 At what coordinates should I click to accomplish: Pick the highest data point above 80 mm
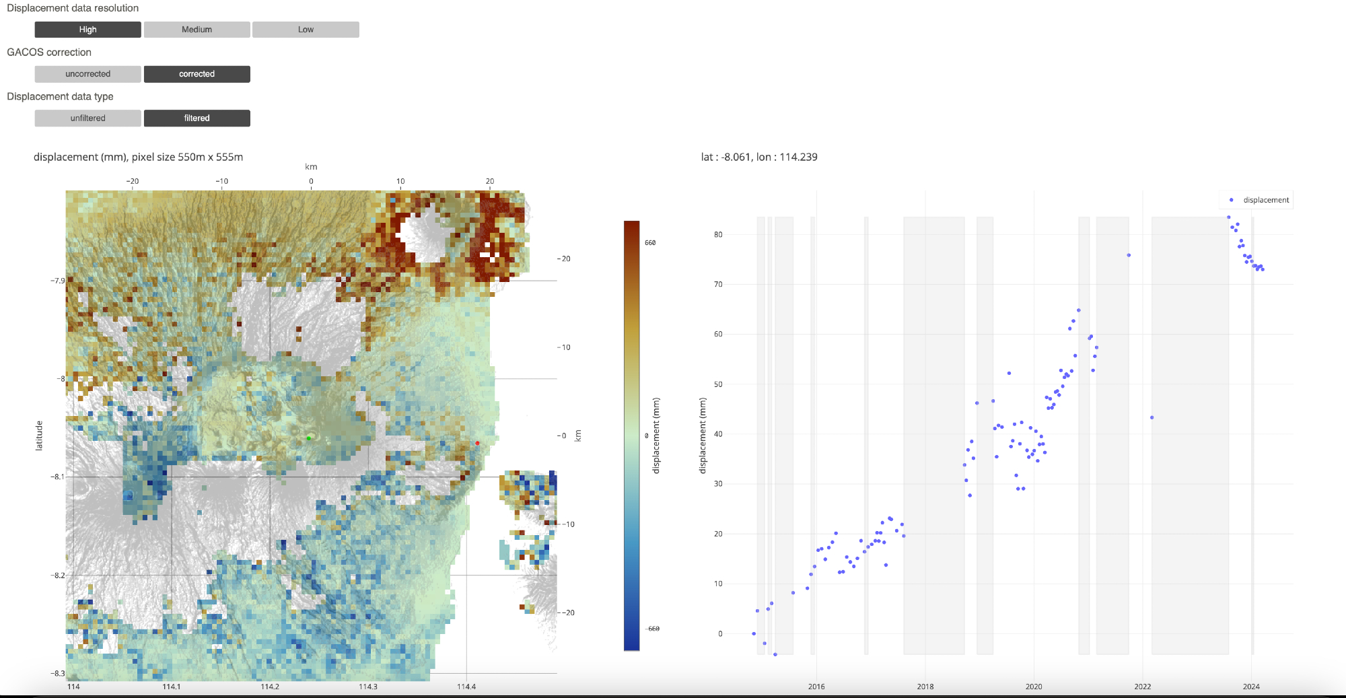coord(1228,217)
